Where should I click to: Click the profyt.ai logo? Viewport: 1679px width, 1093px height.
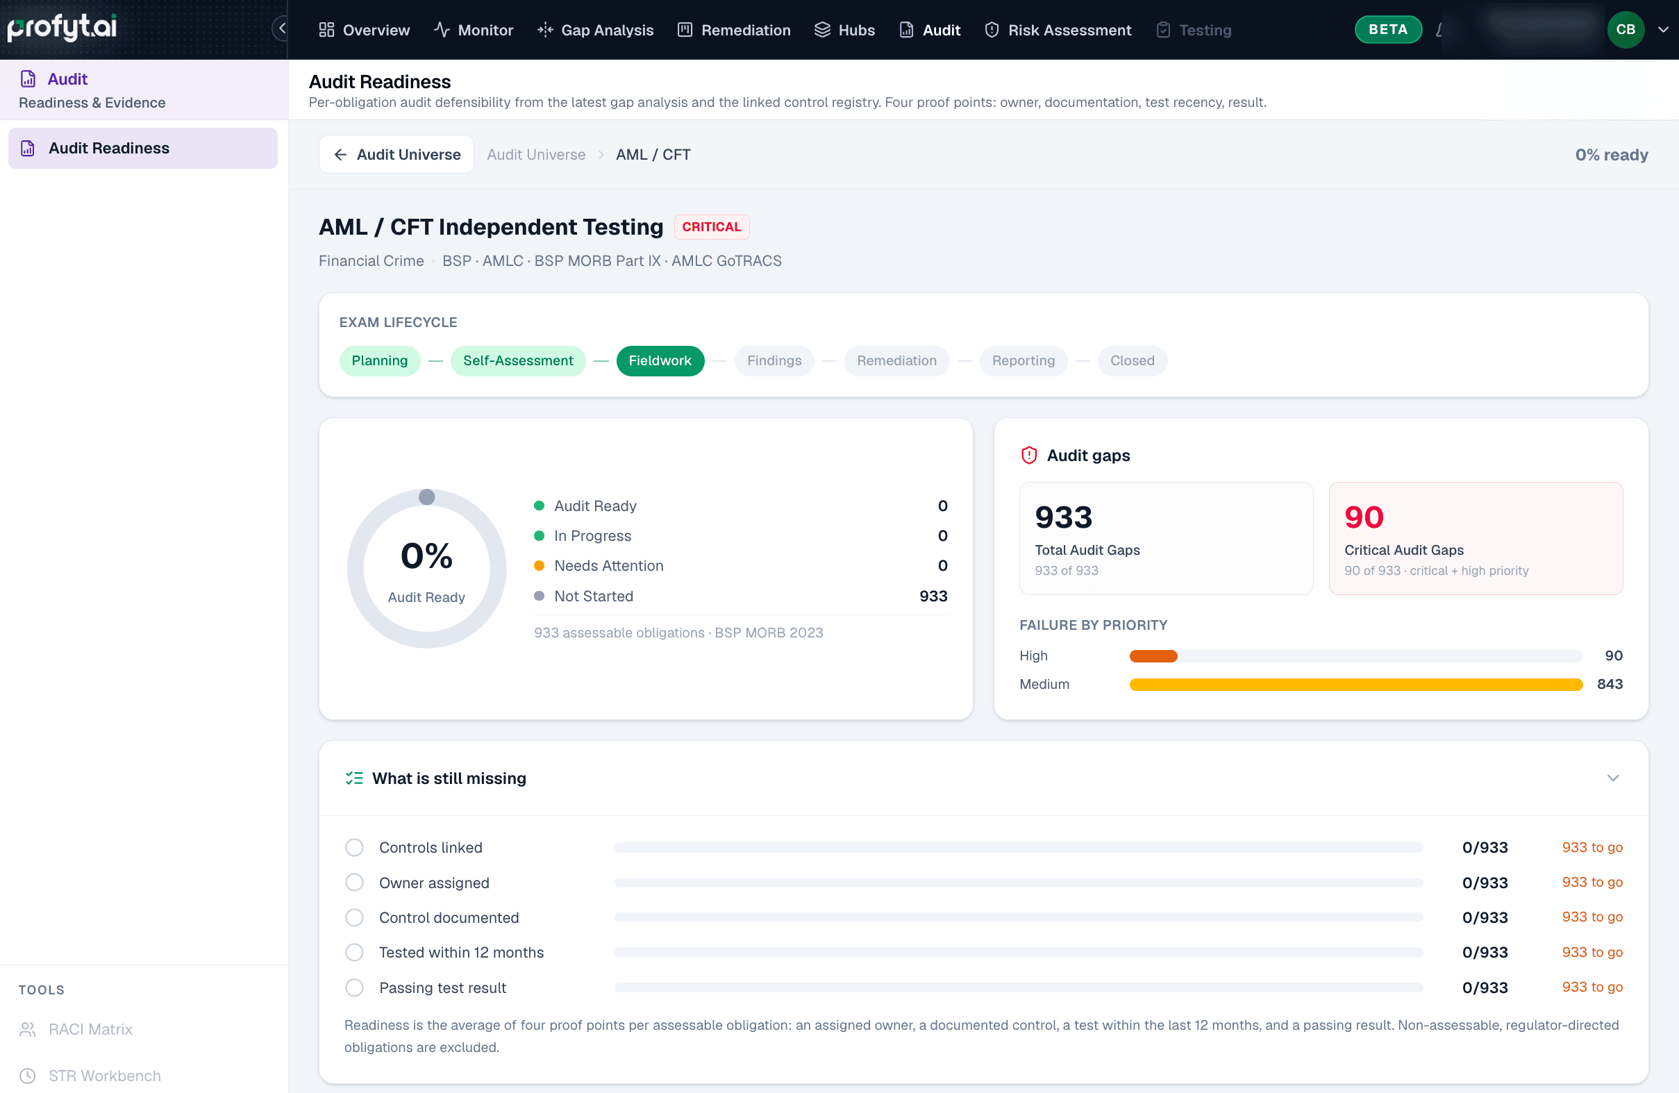point(62,28)
